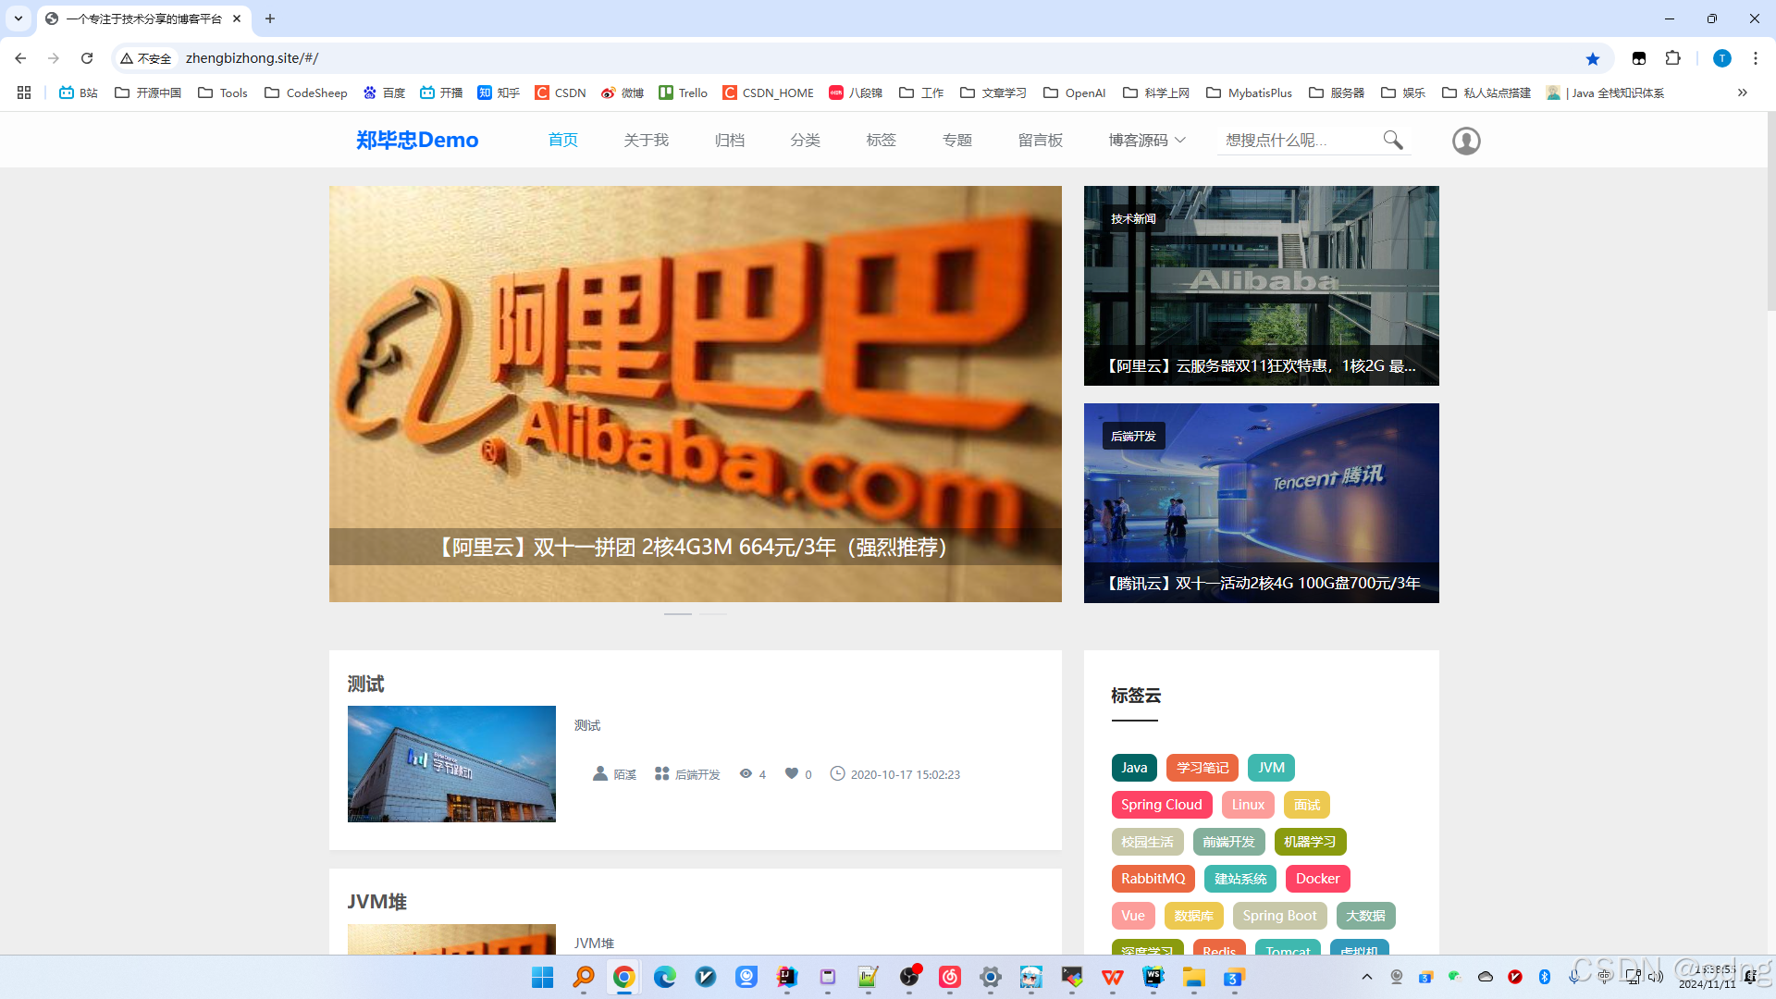Open the tab search dropdown arrow
Viewport: 1776px width, 999px height.
tap(18, 18)
